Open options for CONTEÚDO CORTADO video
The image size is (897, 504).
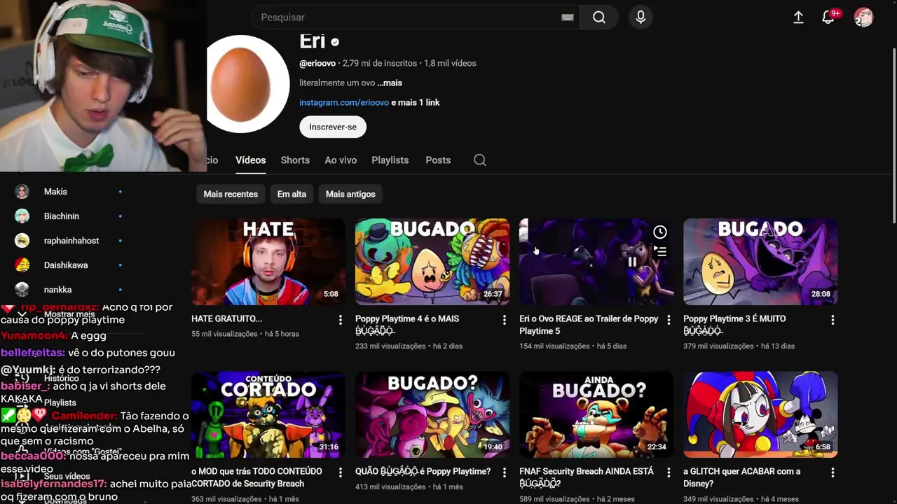coord(341,472)
